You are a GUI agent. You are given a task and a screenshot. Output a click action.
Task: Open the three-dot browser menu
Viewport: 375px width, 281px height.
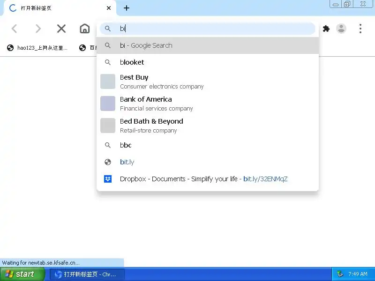(x=360, y=29)
